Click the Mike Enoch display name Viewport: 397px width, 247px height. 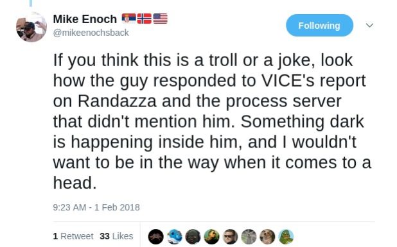click(x=85, y=19)
